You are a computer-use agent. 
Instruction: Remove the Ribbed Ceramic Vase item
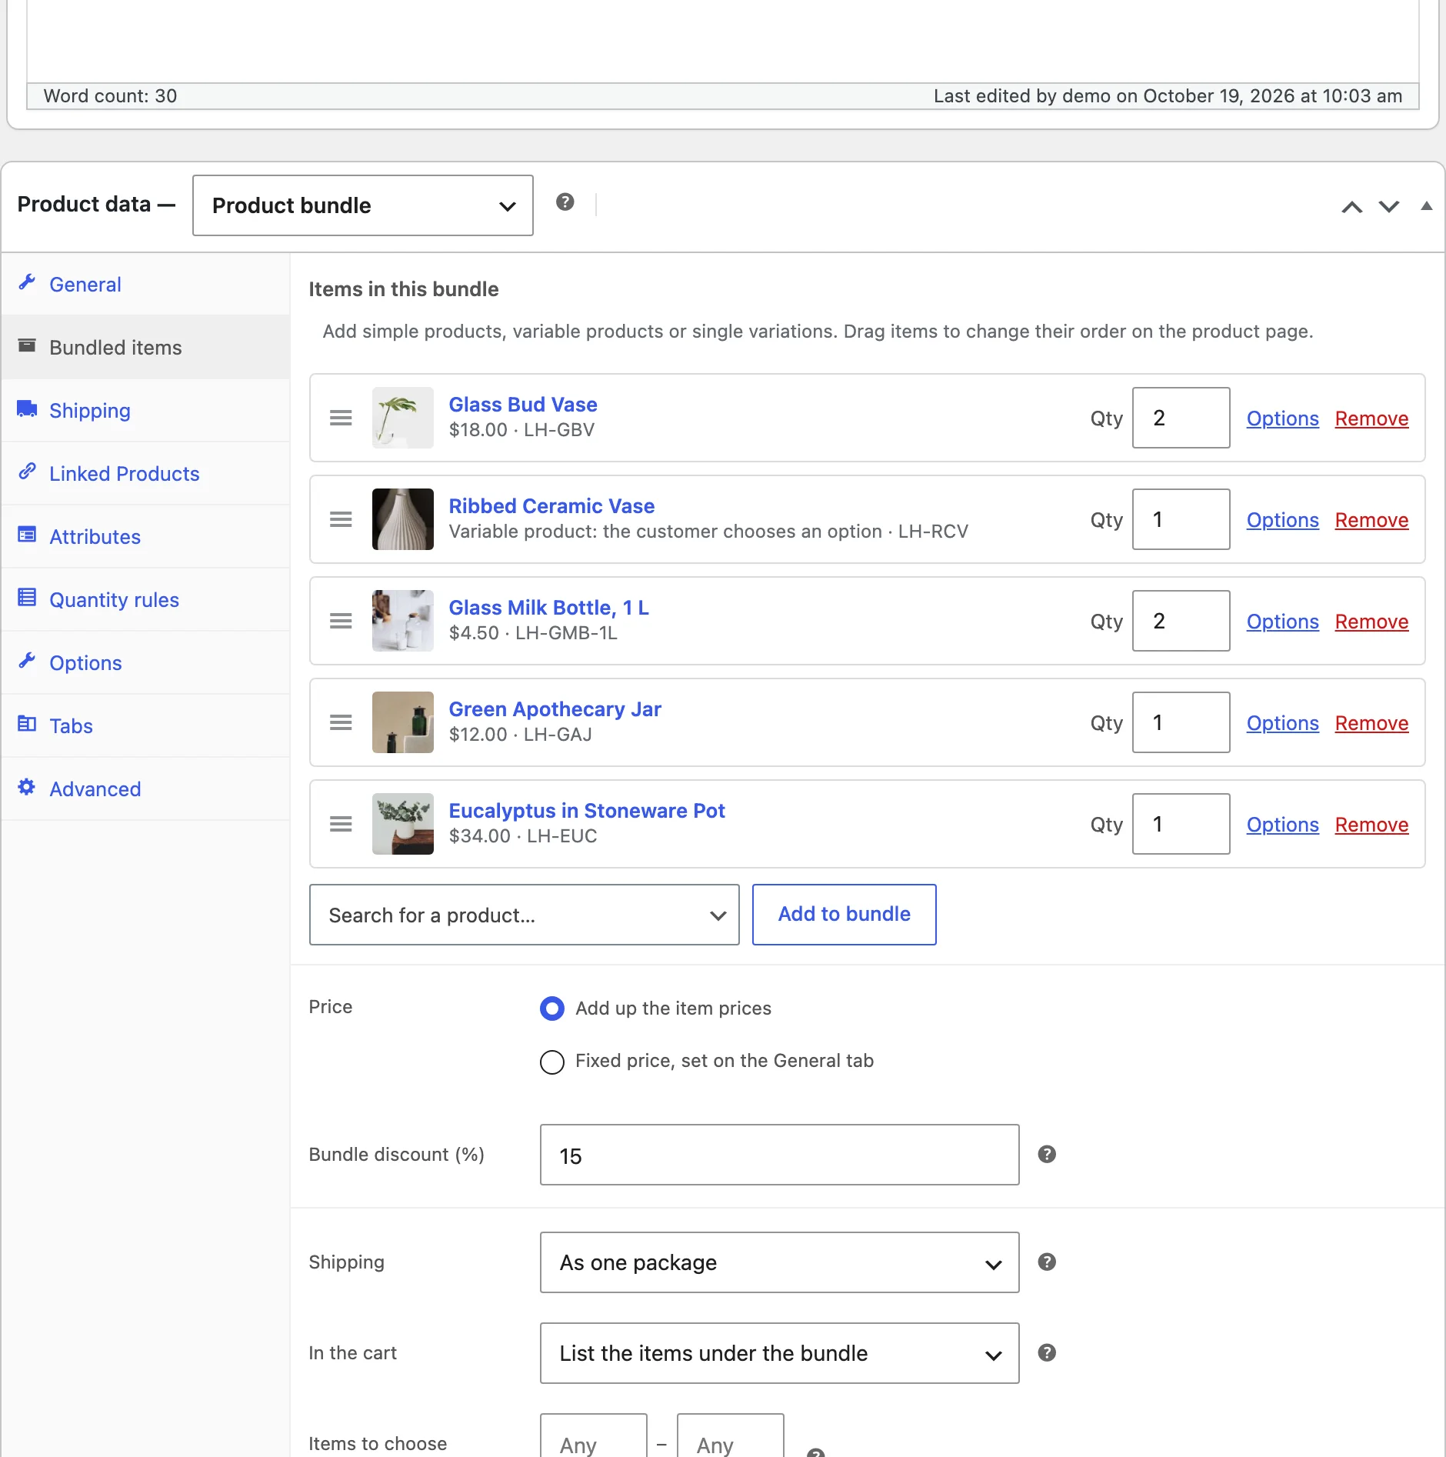1371,520
